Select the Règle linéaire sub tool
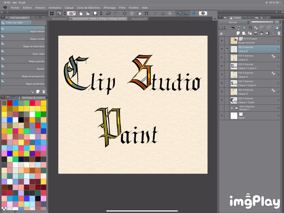Viewport: 284px width, 213px height. [x=23, y=30]
